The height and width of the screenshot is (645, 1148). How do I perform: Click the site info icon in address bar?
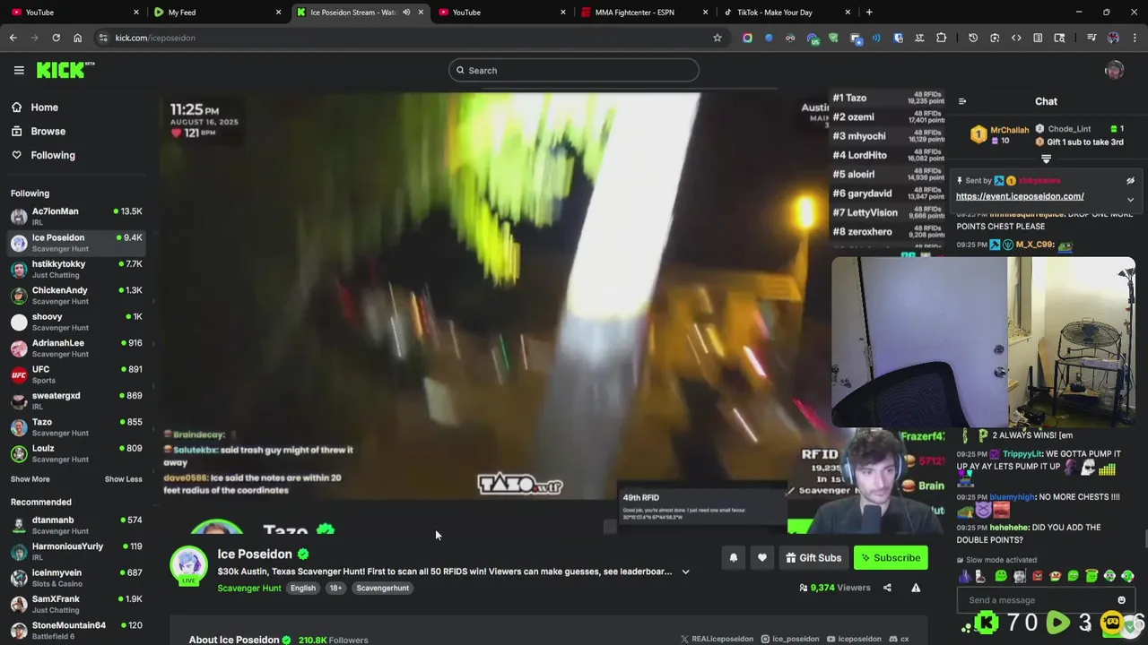[103, 38]
